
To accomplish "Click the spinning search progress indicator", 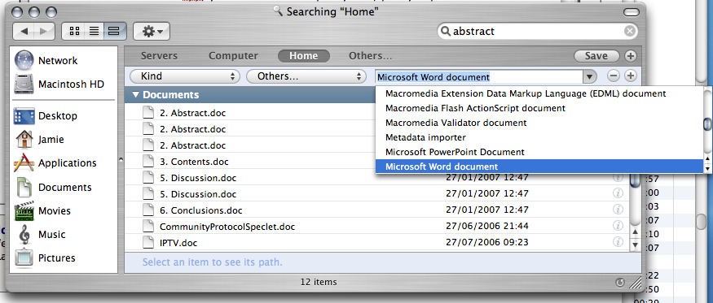I will pos(619,282).
